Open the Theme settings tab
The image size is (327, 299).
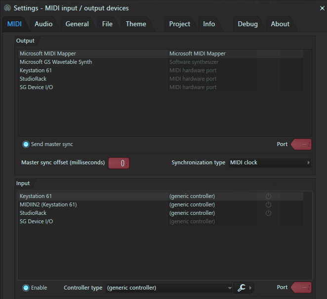(136, 24)
